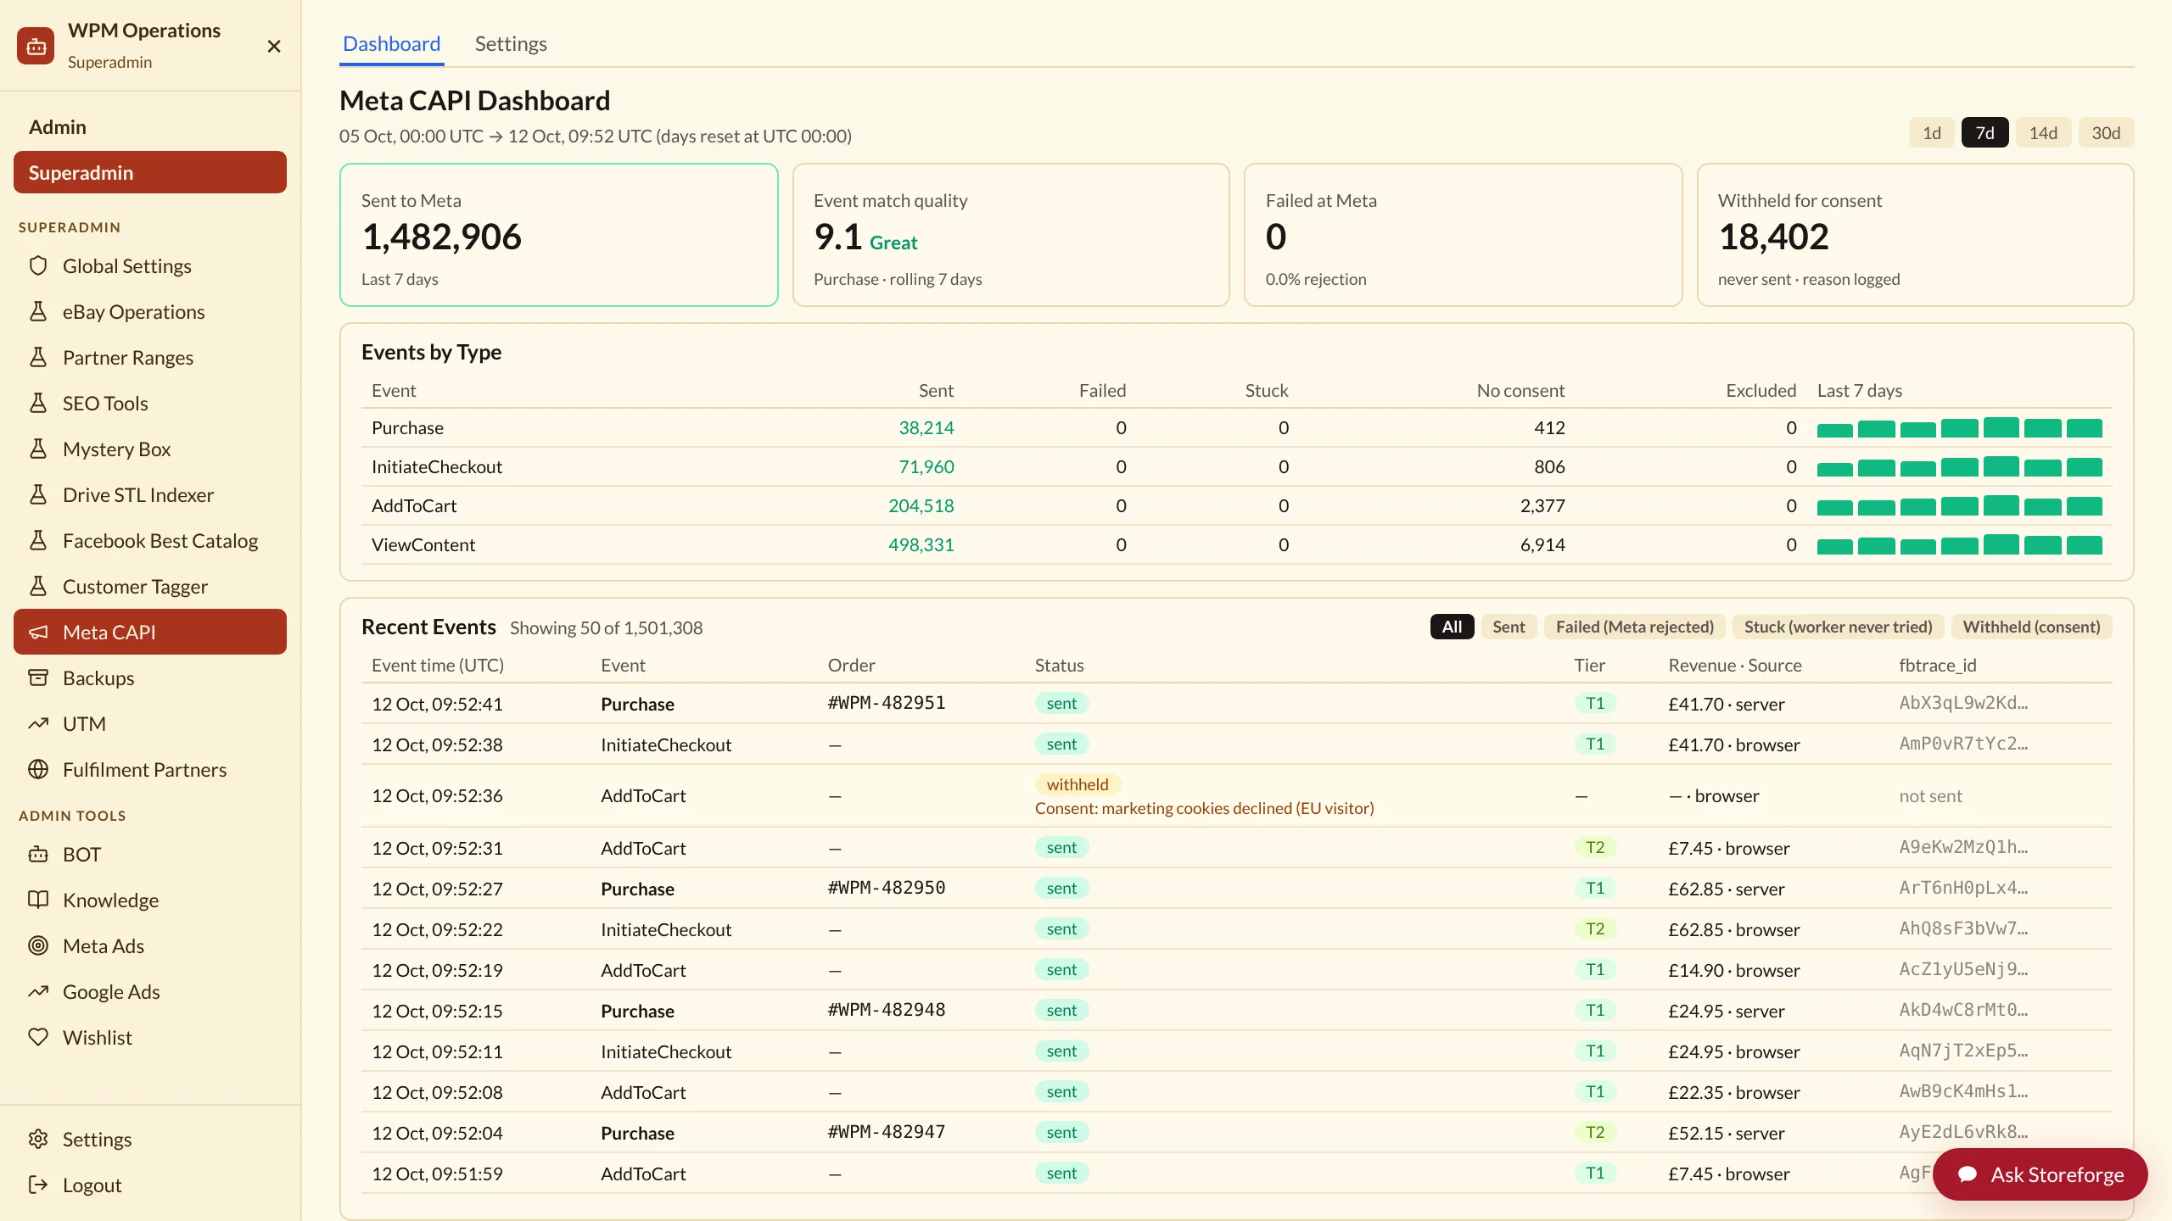
Task: Click the Meta Ads target icon
Action: pyautogui.click(x=38, y=945)
